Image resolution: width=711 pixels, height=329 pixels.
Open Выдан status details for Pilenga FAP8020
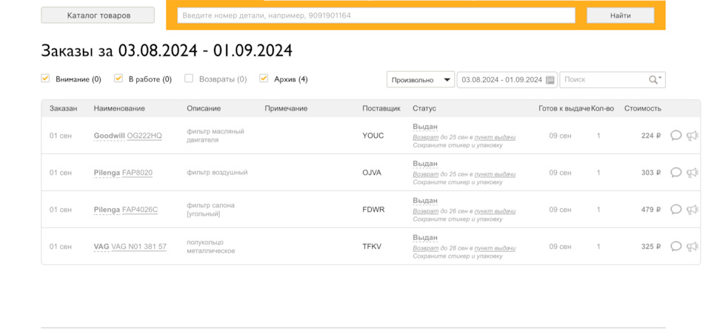point(425,164)
